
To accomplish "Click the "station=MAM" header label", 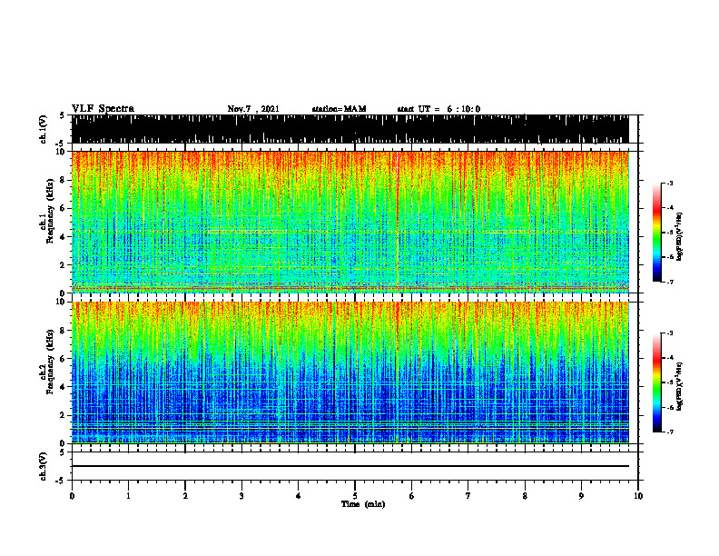I will (339, 109).
